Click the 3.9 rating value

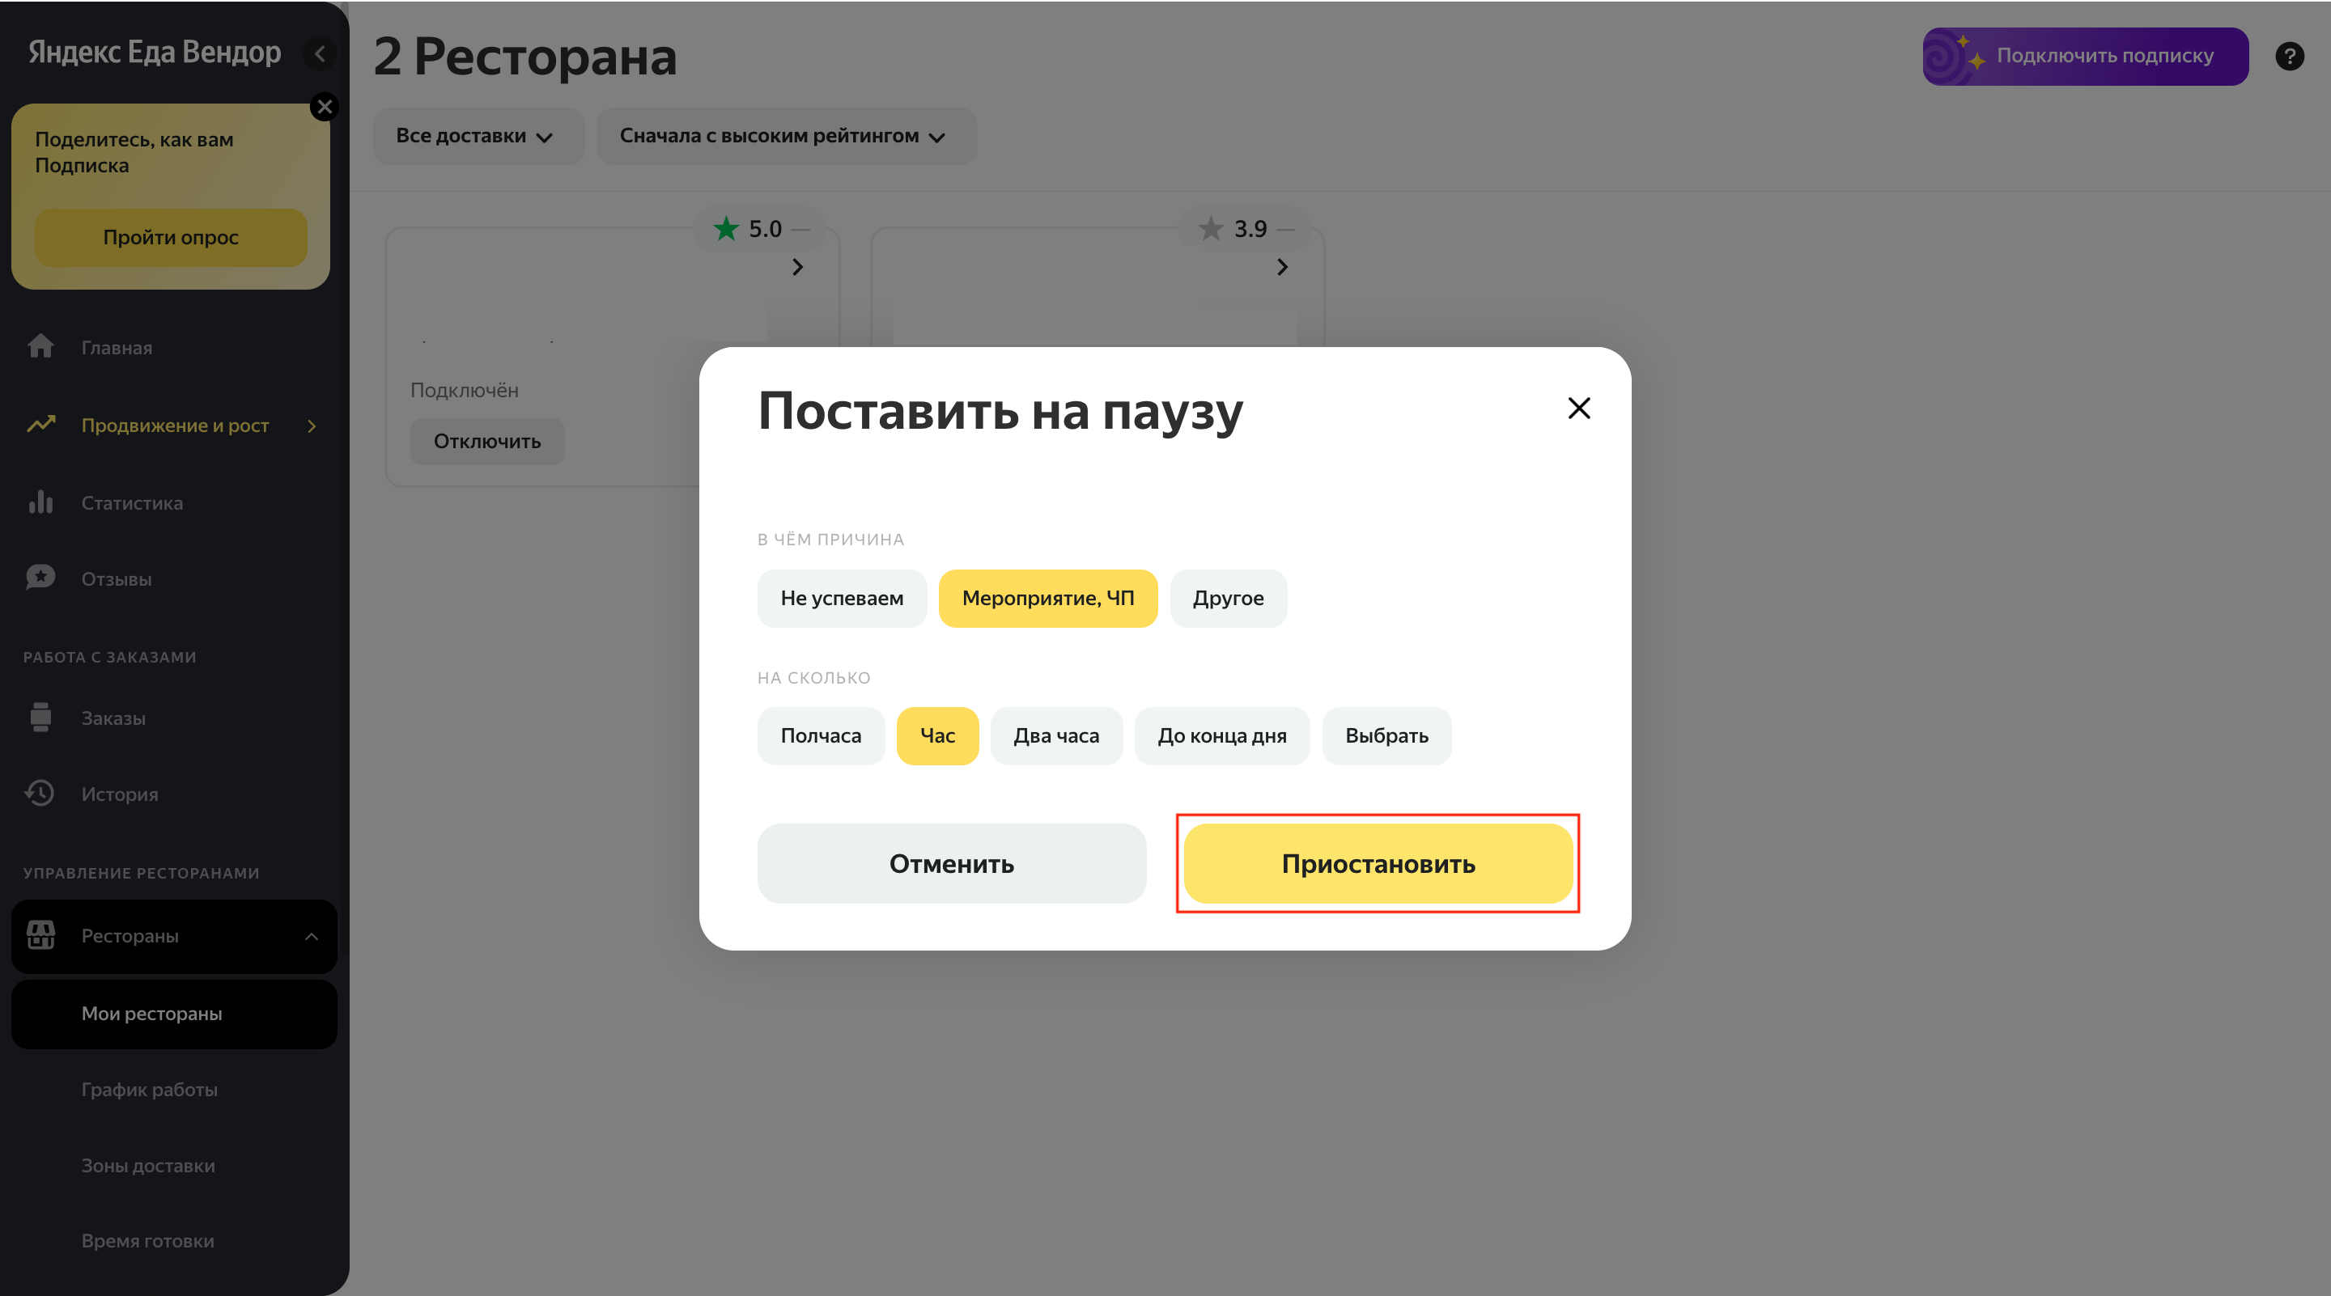(1250, 229)
